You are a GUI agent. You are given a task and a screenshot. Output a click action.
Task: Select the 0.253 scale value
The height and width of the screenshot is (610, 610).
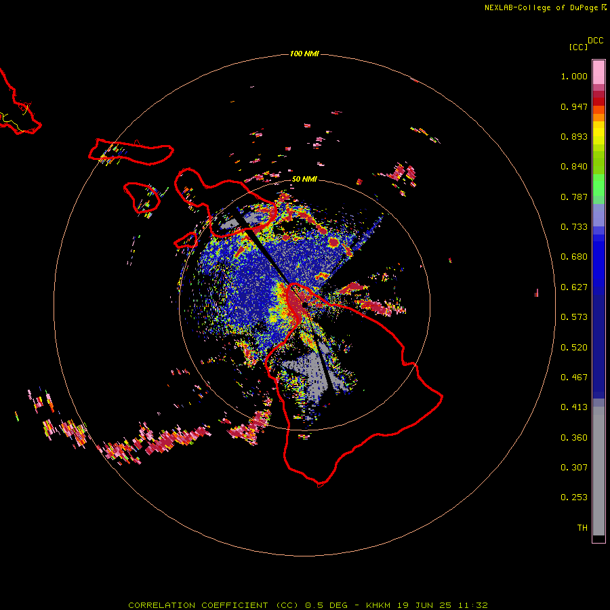574,497
